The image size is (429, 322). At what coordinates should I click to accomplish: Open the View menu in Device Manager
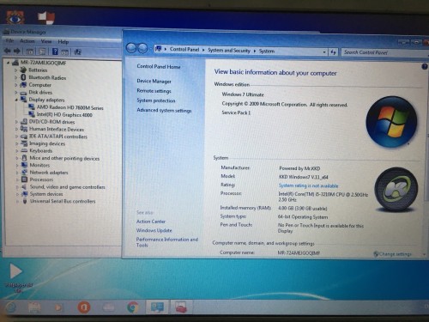click(46, 41)
